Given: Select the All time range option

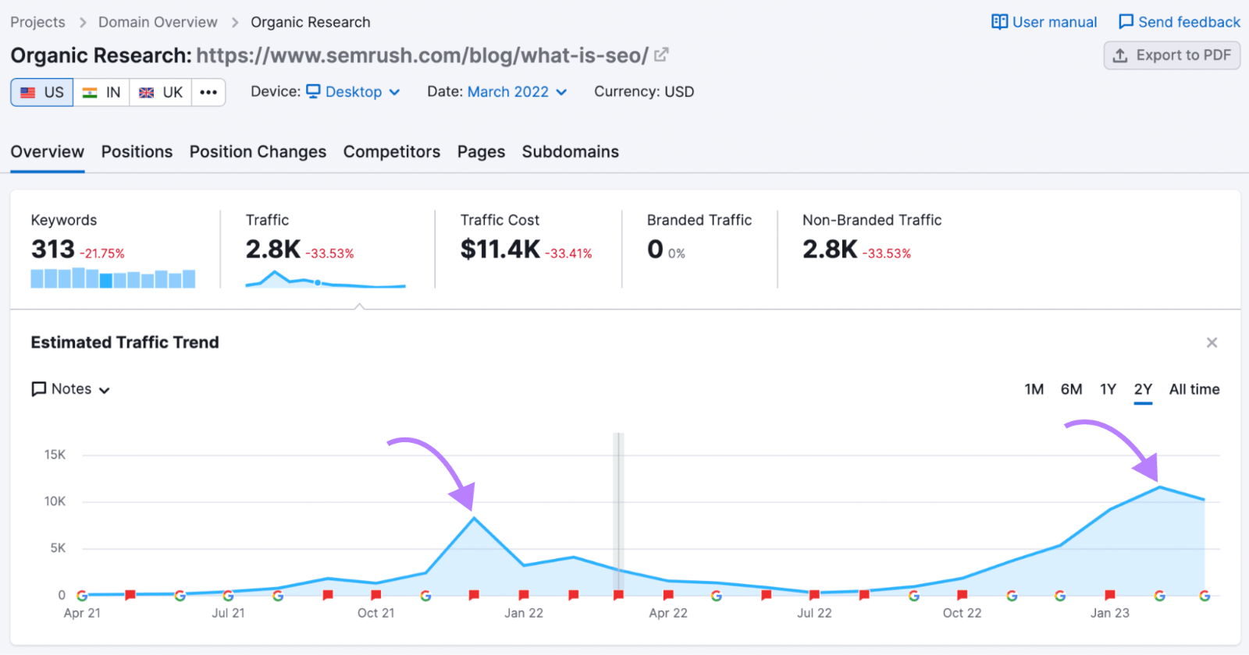Looking at the screenshot, I should click(1194, 389).
